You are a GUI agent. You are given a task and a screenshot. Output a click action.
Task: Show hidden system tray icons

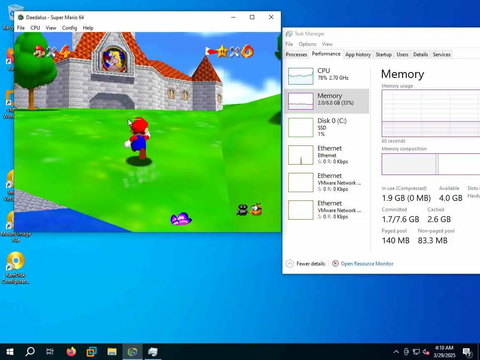tap(396, 352)
